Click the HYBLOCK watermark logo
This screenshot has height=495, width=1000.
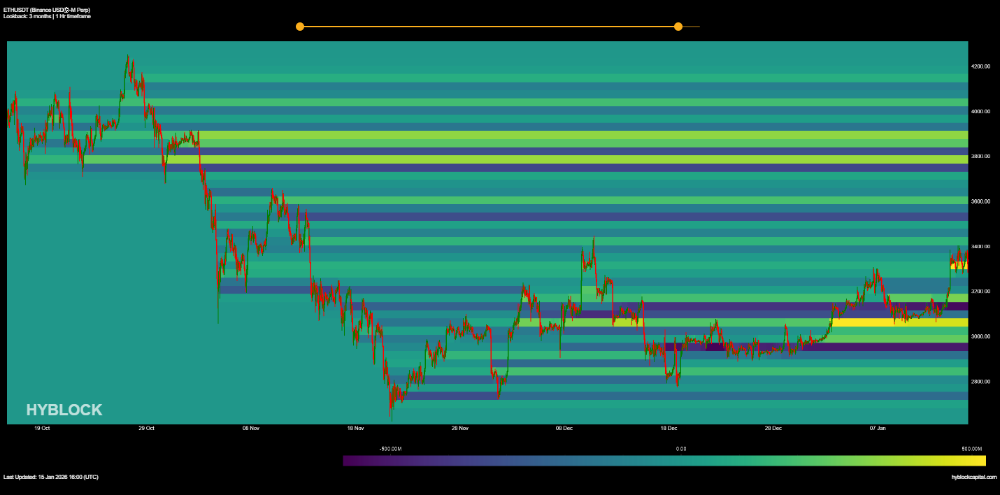pos(64,410)
